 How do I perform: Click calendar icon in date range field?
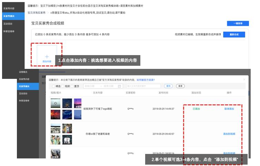point(119,86)
